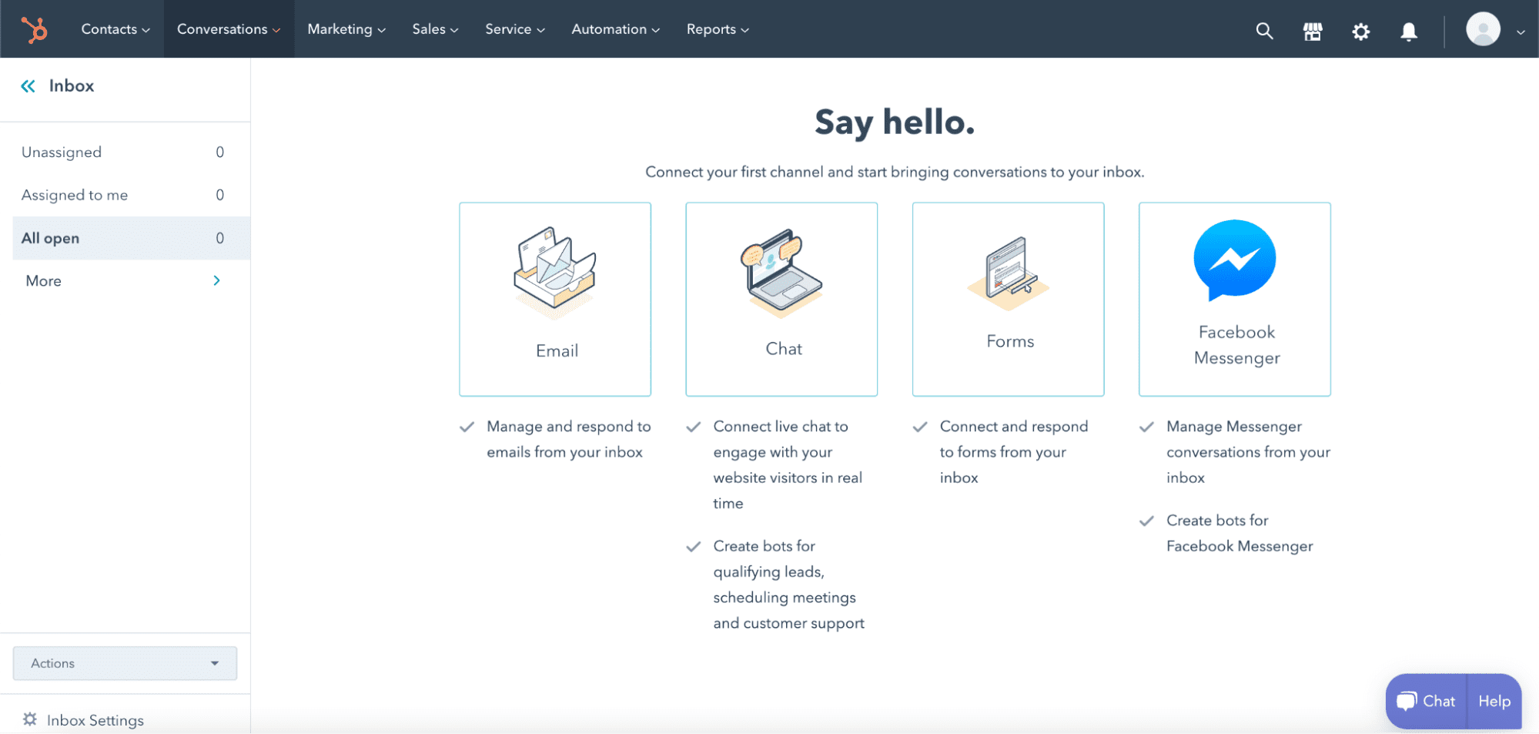Select the All open view
This screenshot has width=1539, height=734.
pos(132,238)
